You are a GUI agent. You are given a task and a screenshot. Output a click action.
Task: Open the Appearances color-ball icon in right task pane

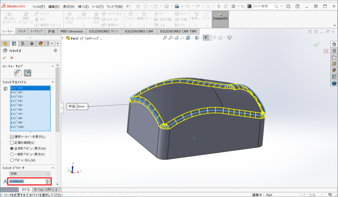334,70
